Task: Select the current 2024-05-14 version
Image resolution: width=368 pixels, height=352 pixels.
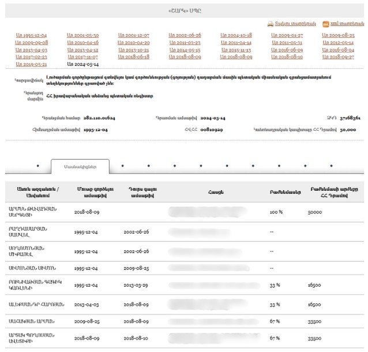Action: pyautogui.click(x=82, y=65)
